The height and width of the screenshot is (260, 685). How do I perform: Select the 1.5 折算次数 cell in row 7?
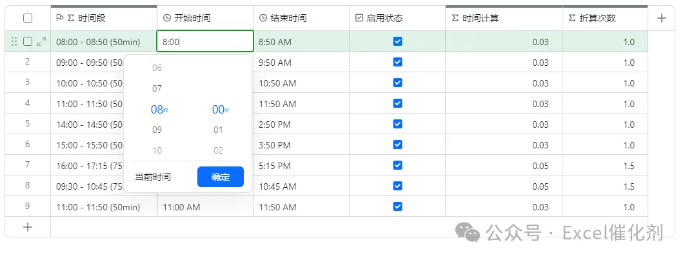pyautogui.click(x=605, y=165)
